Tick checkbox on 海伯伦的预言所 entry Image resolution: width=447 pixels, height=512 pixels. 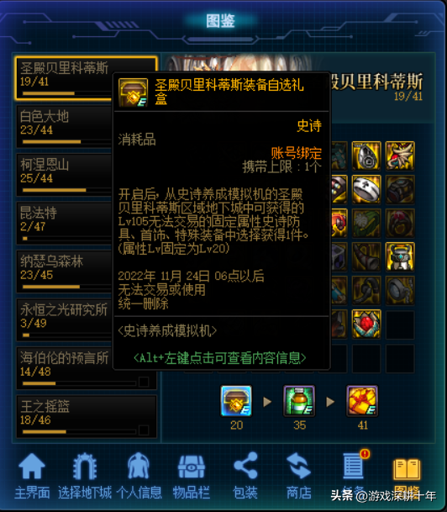point(144,382)
